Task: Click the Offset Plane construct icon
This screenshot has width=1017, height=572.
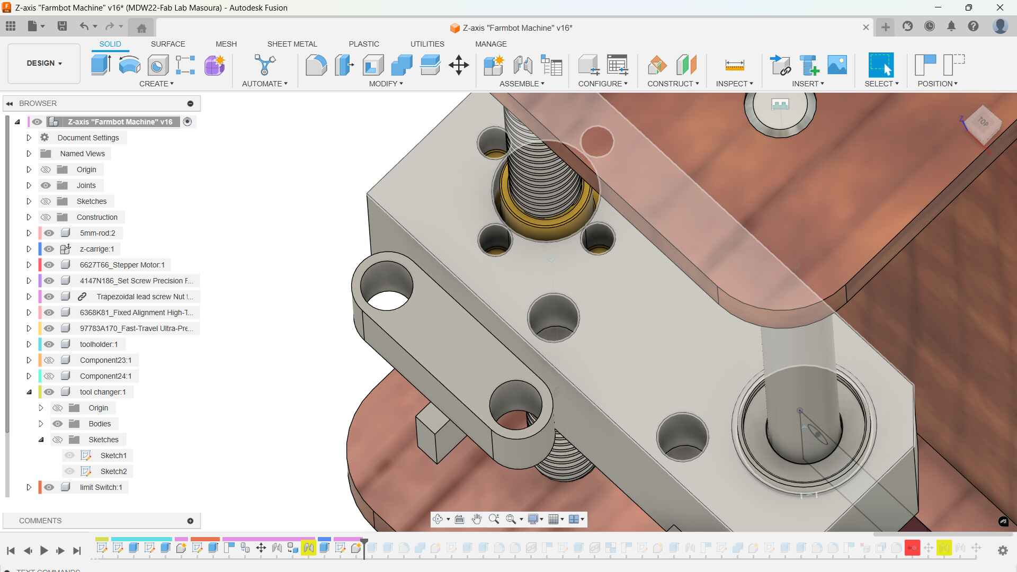Action: click(x=657, y=65)
